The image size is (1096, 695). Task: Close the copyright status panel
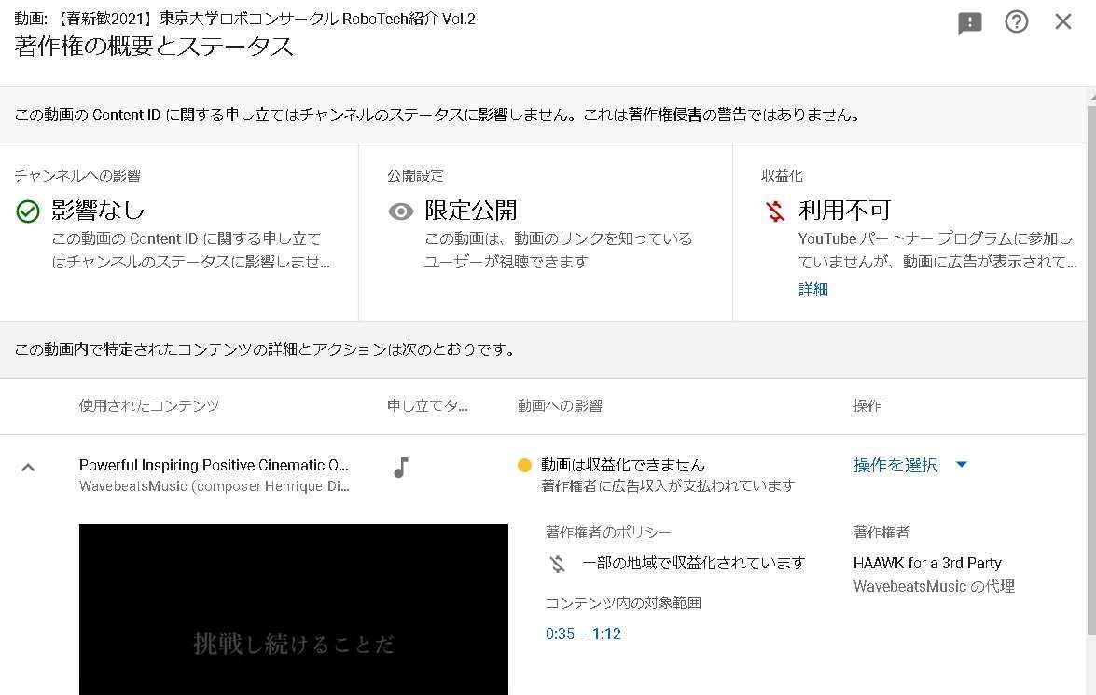1062,20
